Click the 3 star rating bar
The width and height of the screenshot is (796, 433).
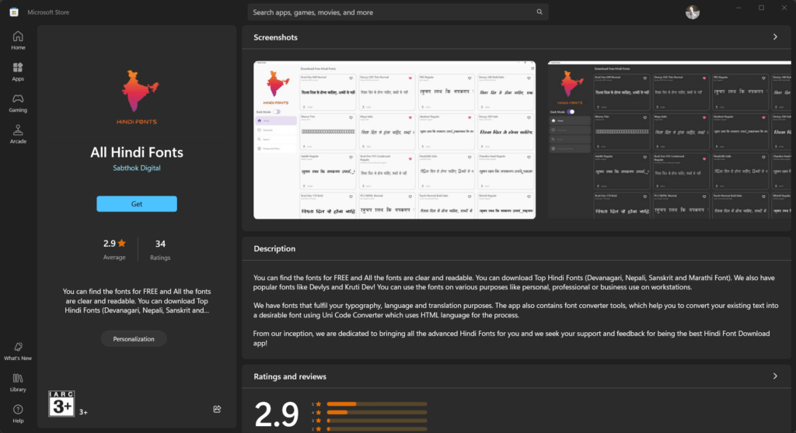click(x=377, y=421)
